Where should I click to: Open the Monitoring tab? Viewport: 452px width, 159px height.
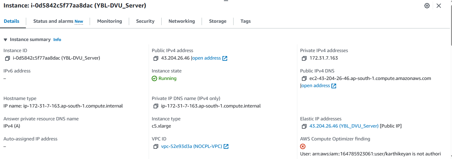pos(110,21)
